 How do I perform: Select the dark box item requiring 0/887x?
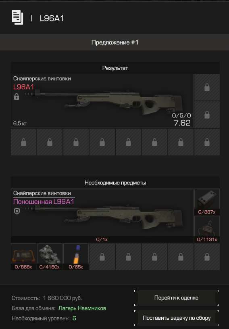207,202
